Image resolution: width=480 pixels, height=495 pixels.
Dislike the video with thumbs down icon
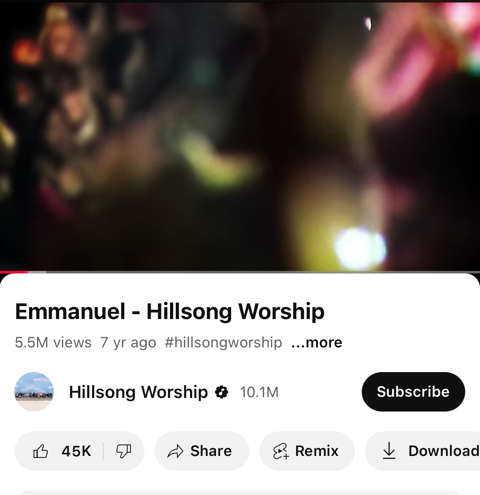coord(124,451)
